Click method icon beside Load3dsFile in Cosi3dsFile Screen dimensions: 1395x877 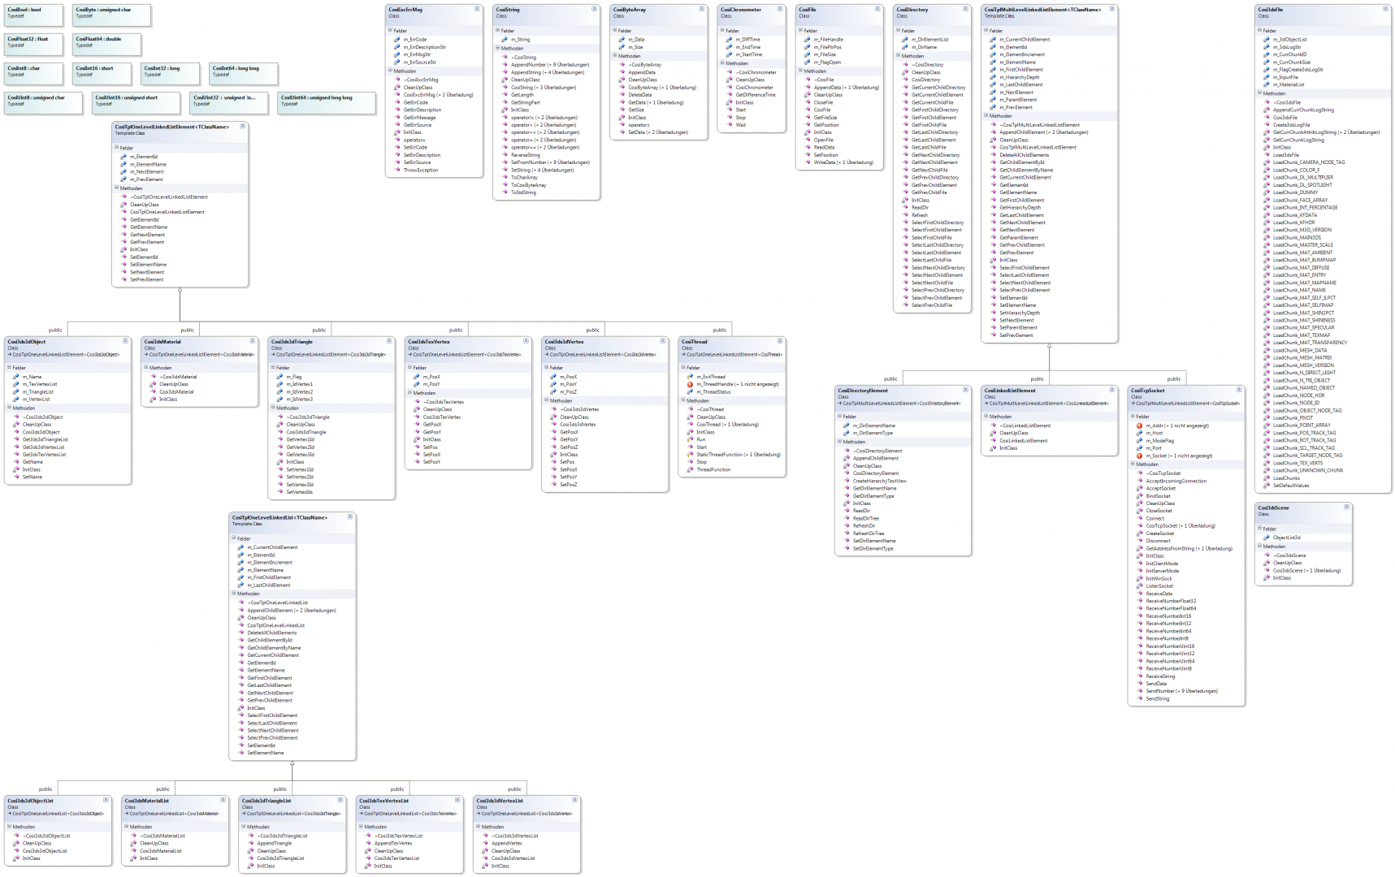(x=1267, y=155)
